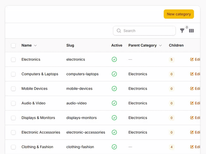This screenshot has width=206, height=154.
Task: Check the Audio & Video row checkbox
Action: pos(13,103)
